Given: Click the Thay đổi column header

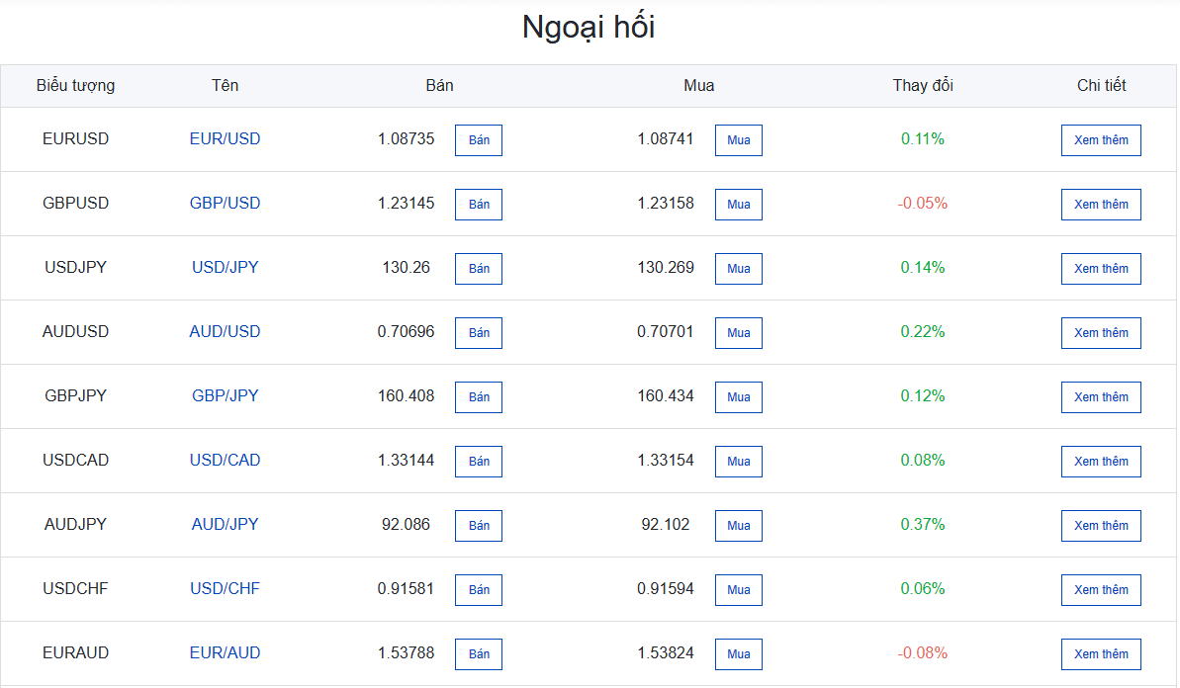Looking at the screenshot, I should coord(923,86).
